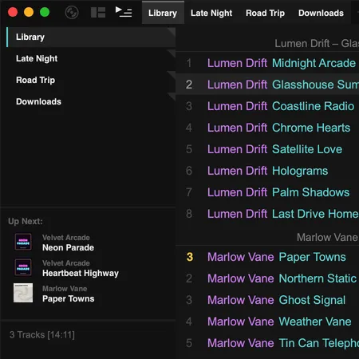Click the vinyl disc icon in toolbar
The image size is (359, 359).
click(x=72, y=13)
